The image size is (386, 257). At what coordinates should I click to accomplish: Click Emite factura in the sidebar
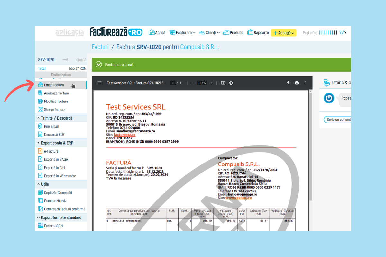[x=54, y=85]
